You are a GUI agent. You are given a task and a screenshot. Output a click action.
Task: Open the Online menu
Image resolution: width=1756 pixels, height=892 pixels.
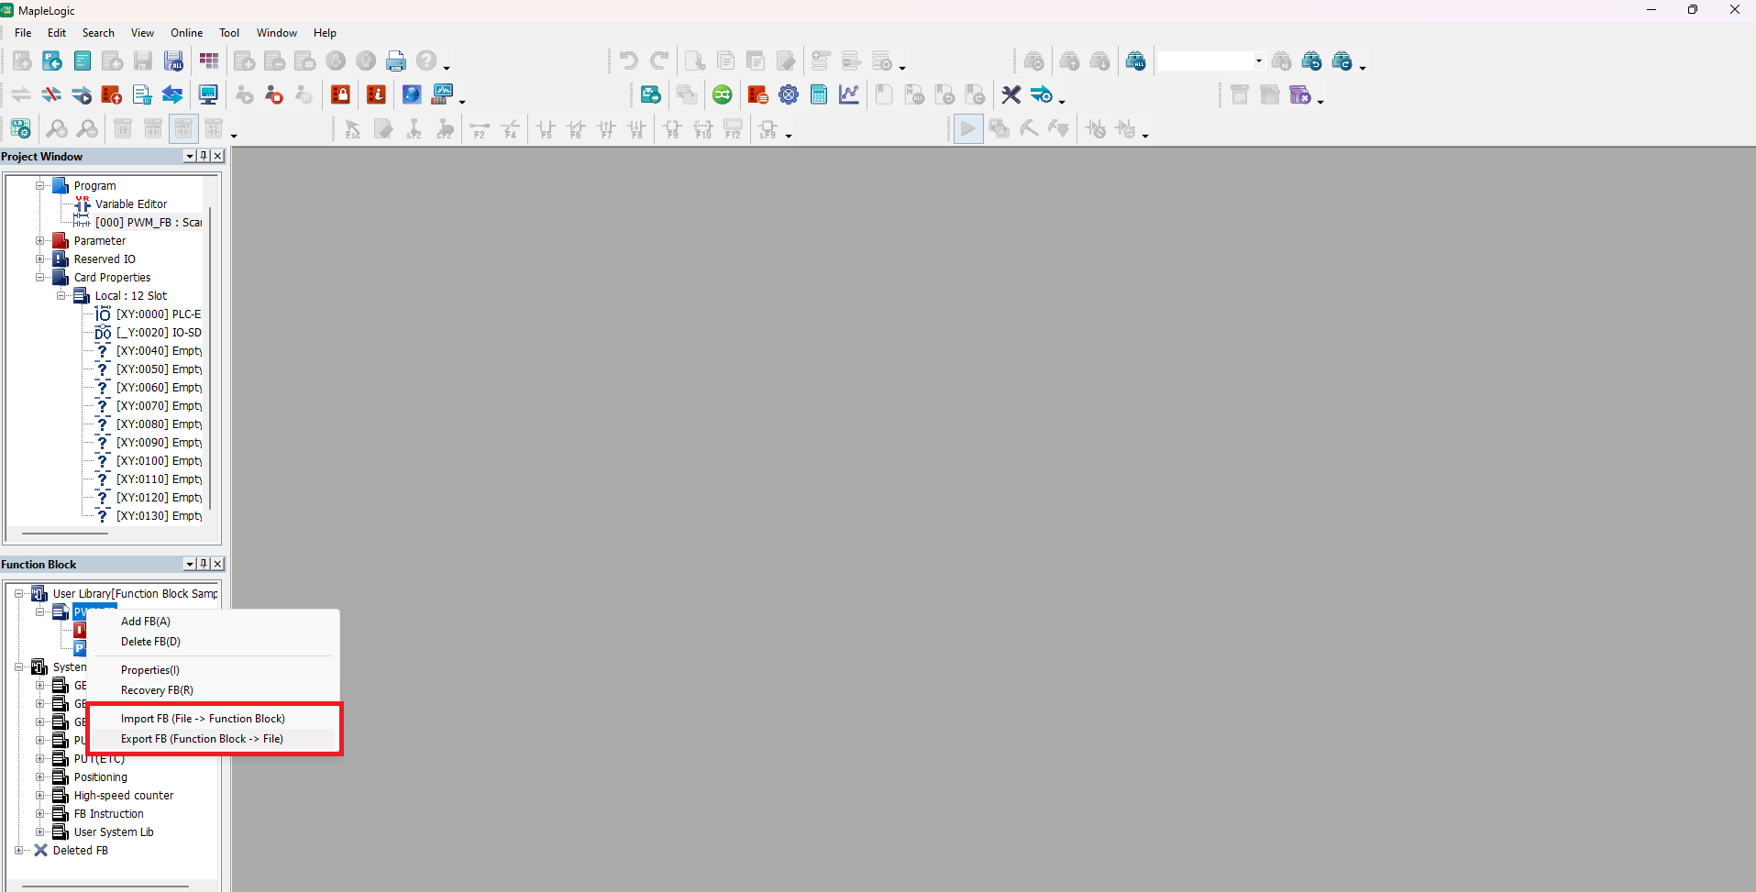186,32
